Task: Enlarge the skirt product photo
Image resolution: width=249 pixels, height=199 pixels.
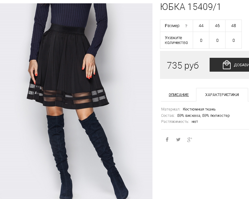Action: click(x=76, y=101)
